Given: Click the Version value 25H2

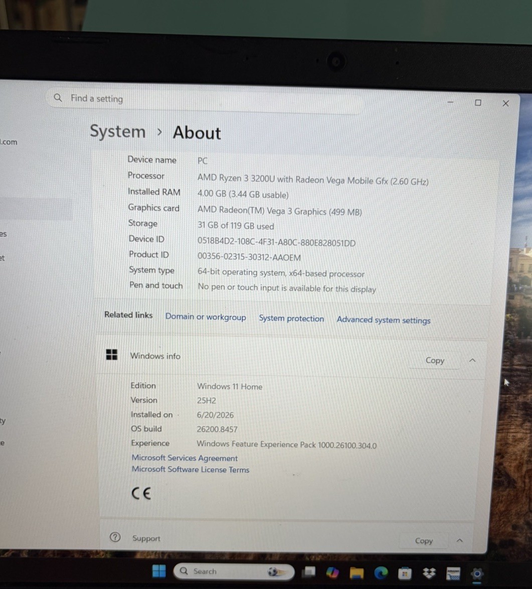Looking at the screenshot, I should click(207, 400).
